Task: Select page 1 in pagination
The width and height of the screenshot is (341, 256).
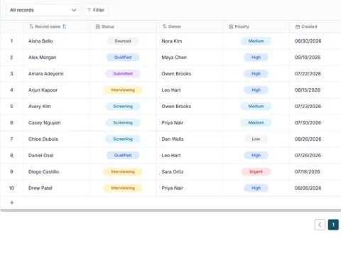Action: [x=333, y=225]
